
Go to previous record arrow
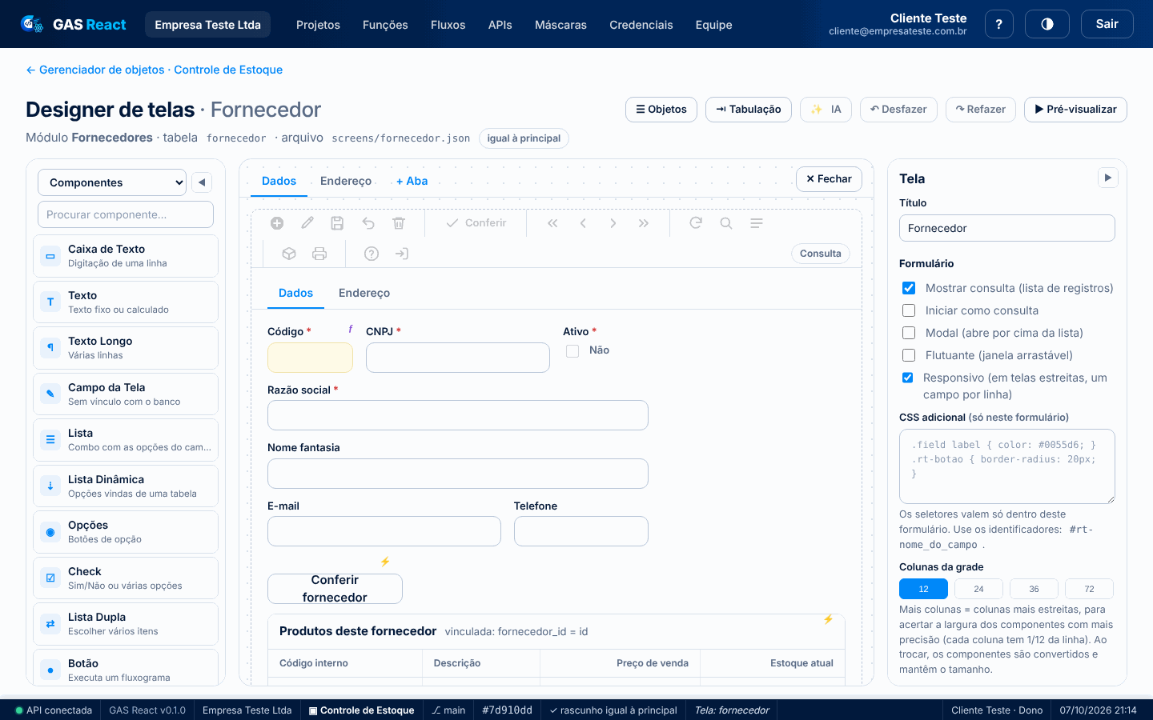coord(583,223)
